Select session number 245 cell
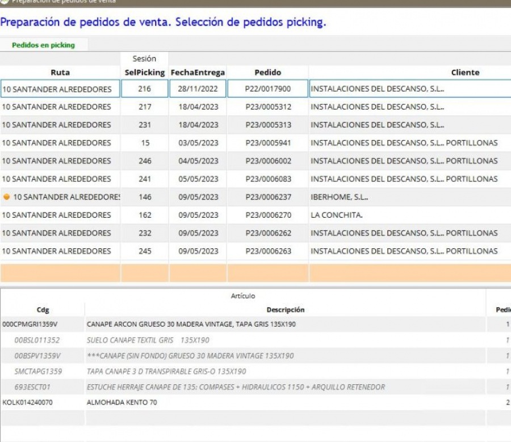This screenshot has height=442, width=511. click(x=145, y=251)
